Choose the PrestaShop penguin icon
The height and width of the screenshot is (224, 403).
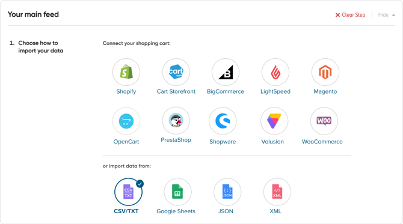(176, 121)
